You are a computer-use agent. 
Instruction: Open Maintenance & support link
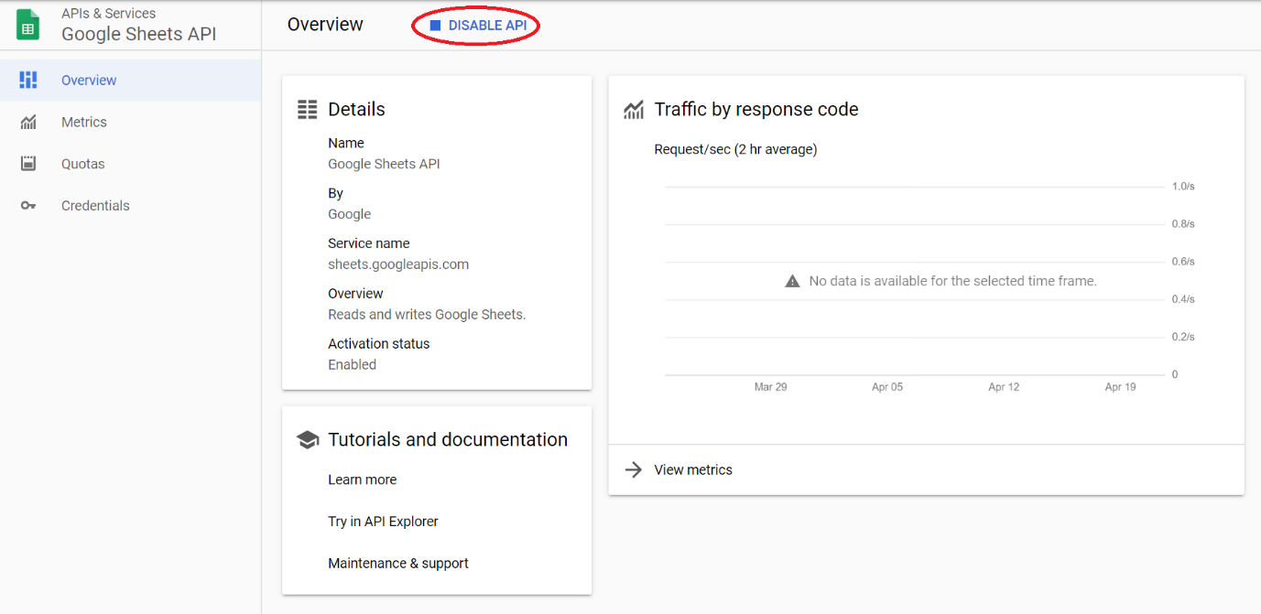click(398, 563)
